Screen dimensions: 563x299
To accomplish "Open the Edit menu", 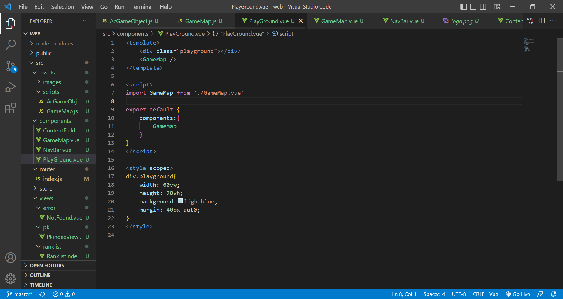I will [39, 6].
